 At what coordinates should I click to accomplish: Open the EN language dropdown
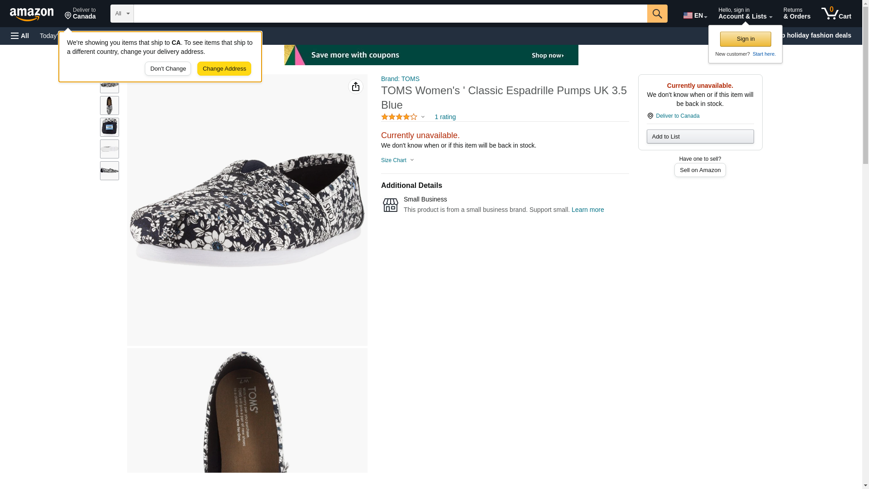coord(695,14)
